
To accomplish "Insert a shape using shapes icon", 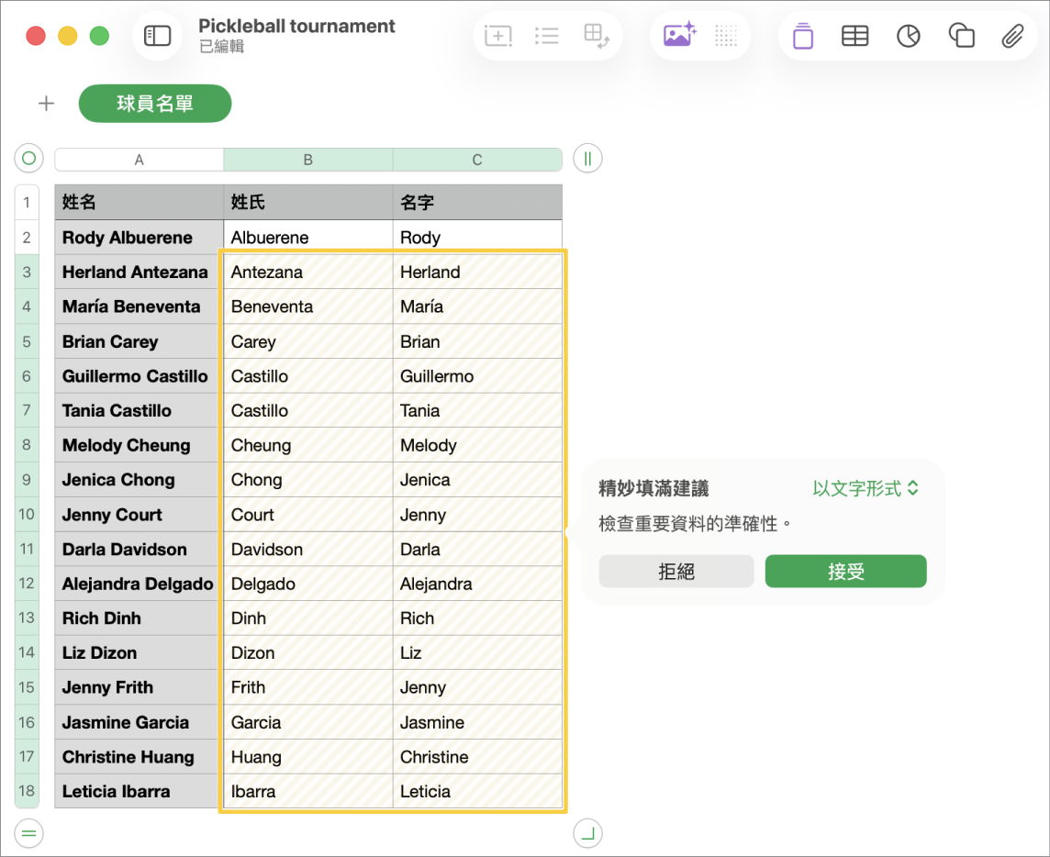I will pos(962,36).
